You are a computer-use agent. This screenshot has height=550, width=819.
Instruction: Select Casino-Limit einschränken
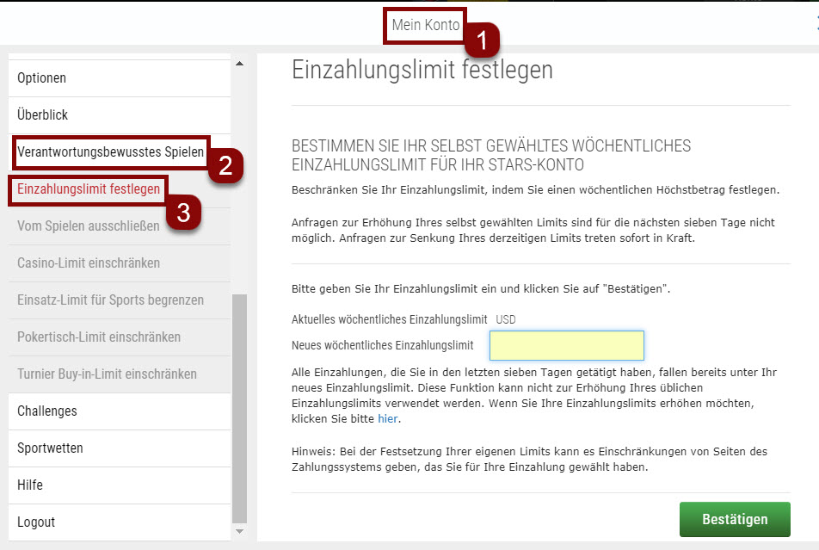point(89,263)
